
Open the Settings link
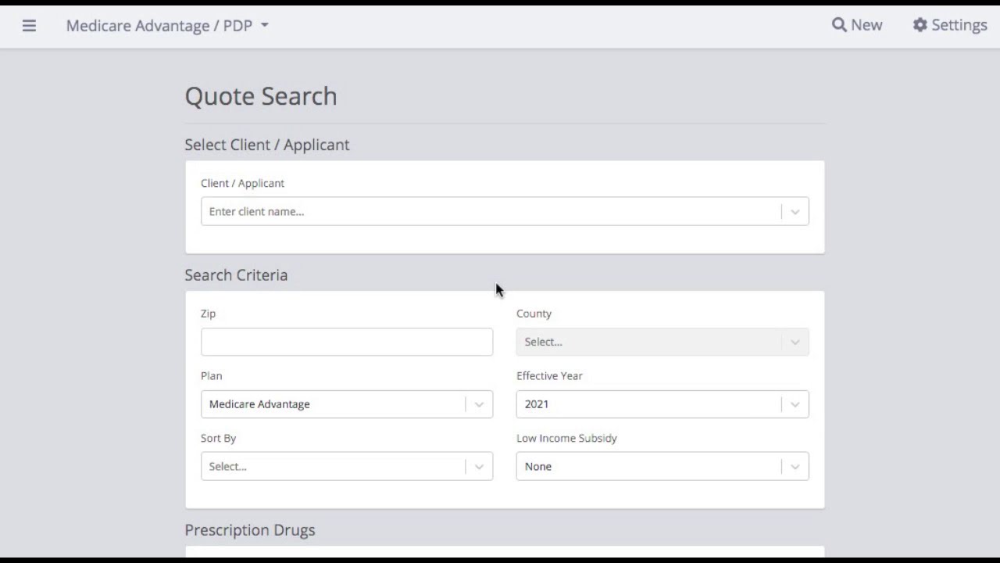tap(950, 25)
